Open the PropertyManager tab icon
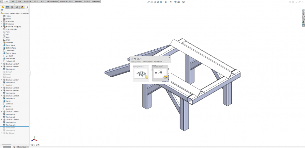Viewport: 305px width, 148px height. [x=7, y=7]
